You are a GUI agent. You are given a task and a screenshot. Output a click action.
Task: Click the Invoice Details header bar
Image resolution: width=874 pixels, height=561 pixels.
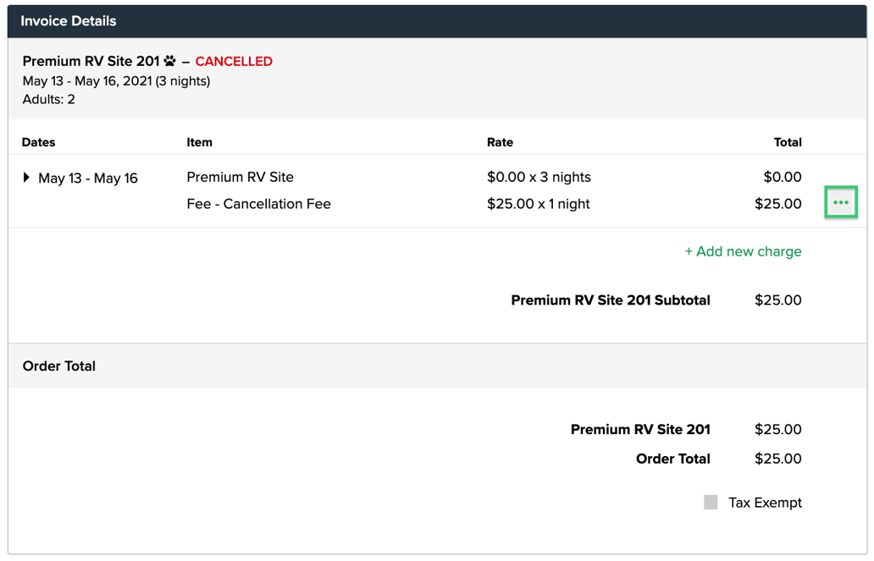point(66,20)
